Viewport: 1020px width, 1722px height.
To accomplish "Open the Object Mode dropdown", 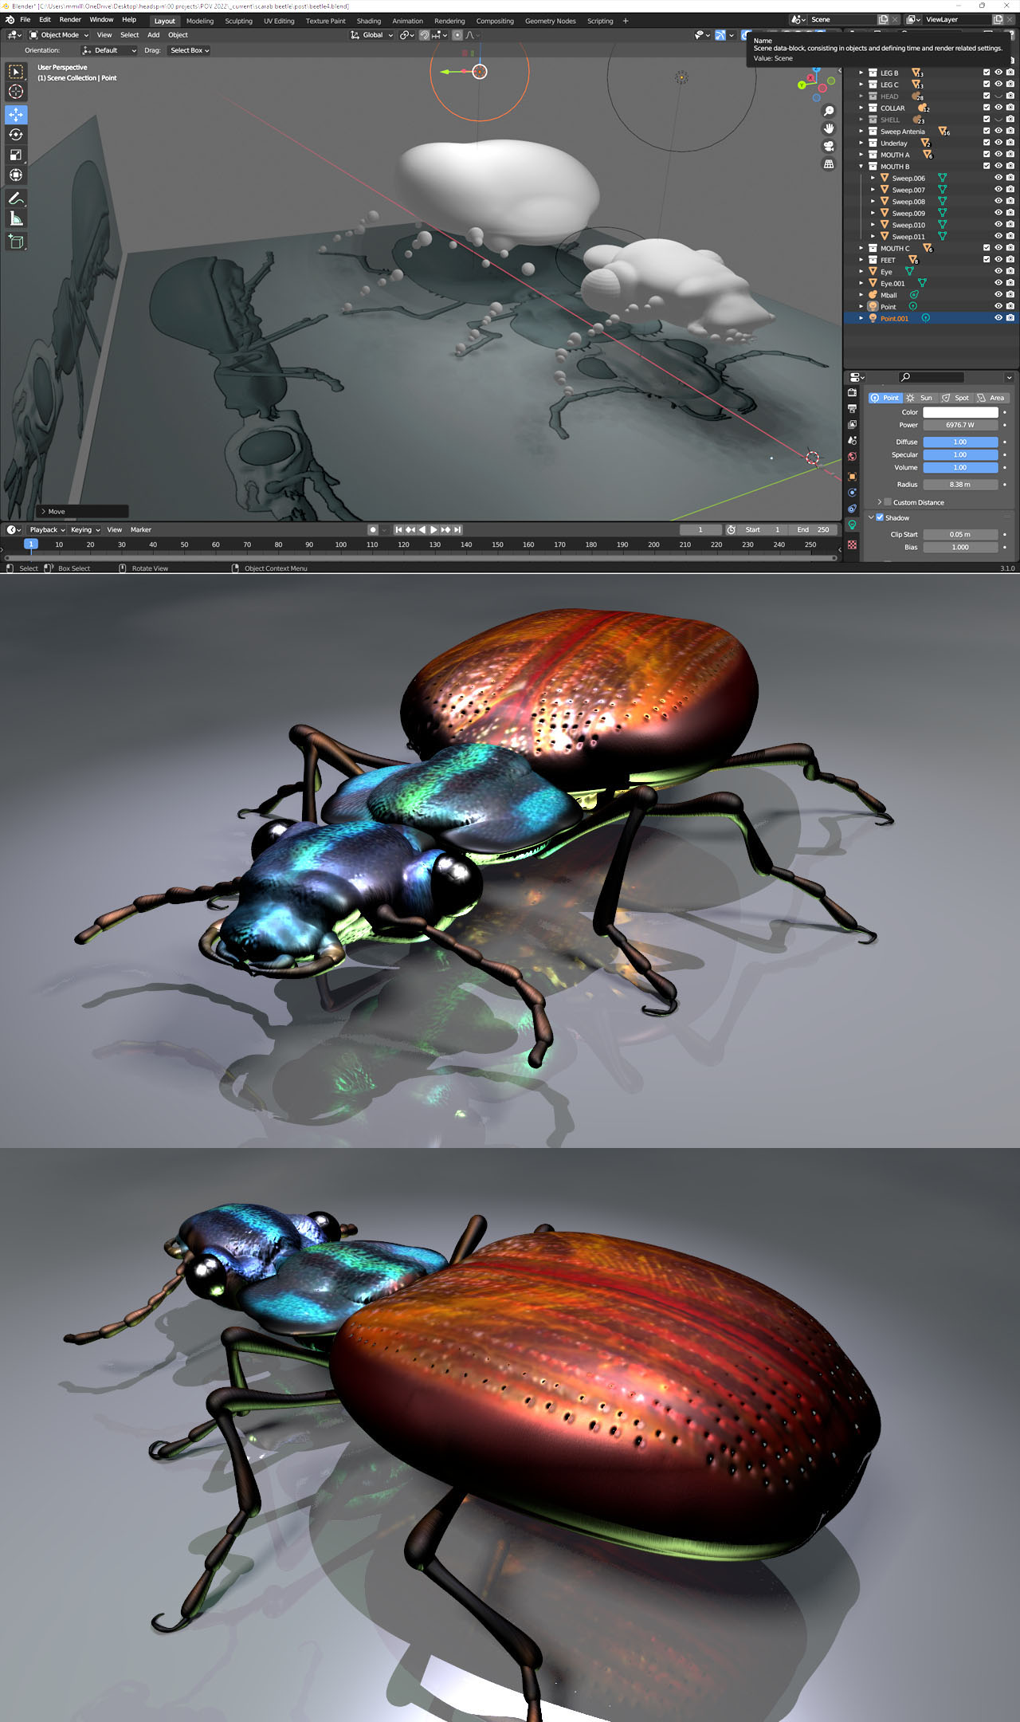I will click(59, 35).
